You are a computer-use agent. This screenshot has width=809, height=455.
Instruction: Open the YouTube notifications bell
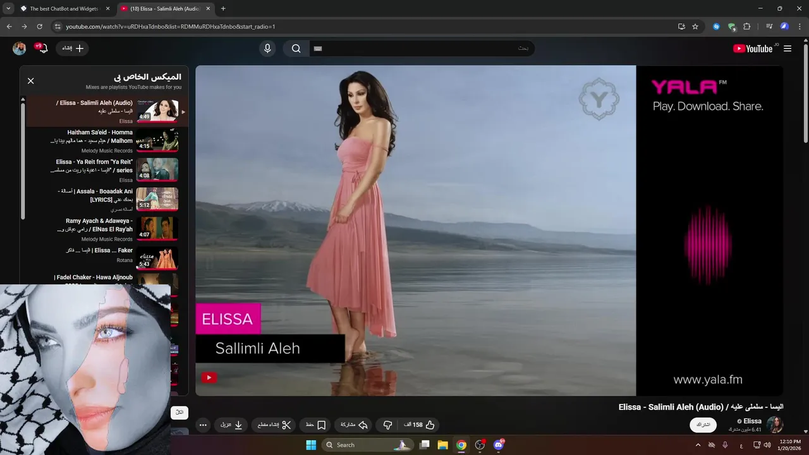tap(43, 48)
